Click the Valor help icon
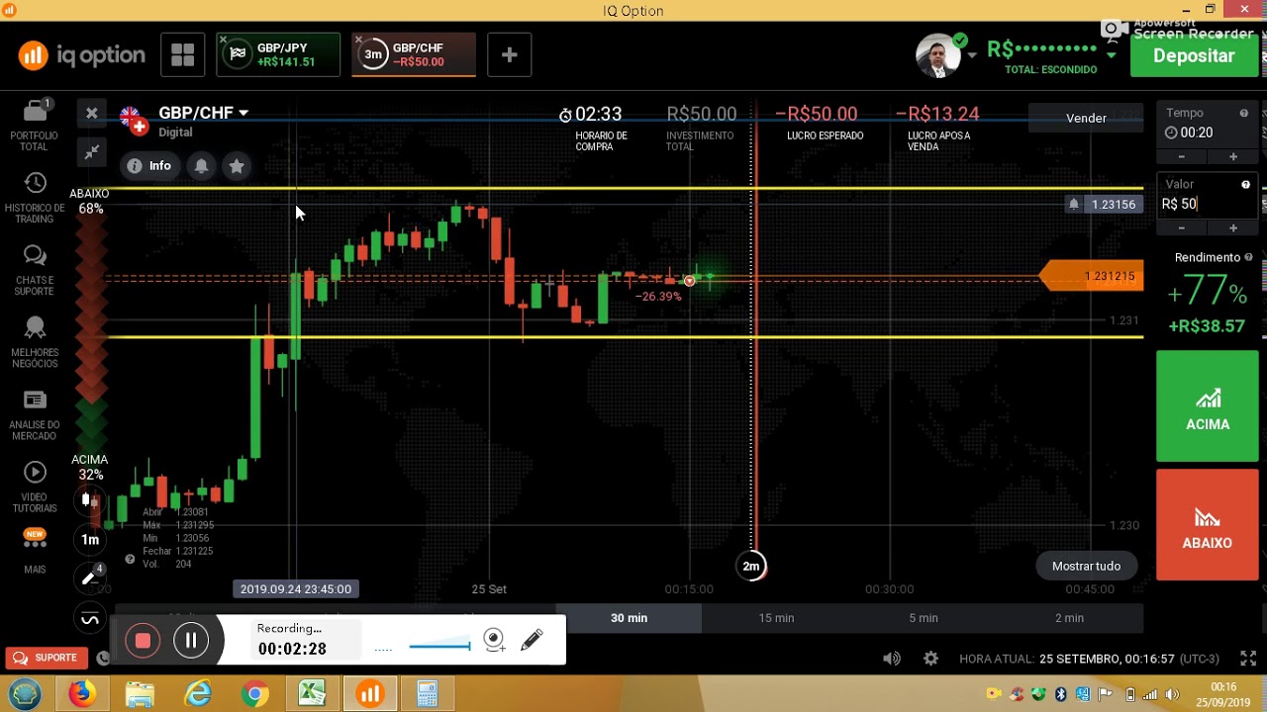The image size is (1267, 712). [x=1245, y=184]
